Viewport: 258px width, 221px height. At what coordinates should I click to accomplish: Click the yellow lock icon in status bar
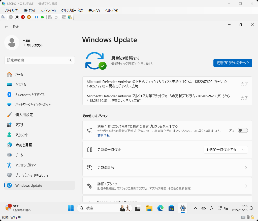pos(252,217)
